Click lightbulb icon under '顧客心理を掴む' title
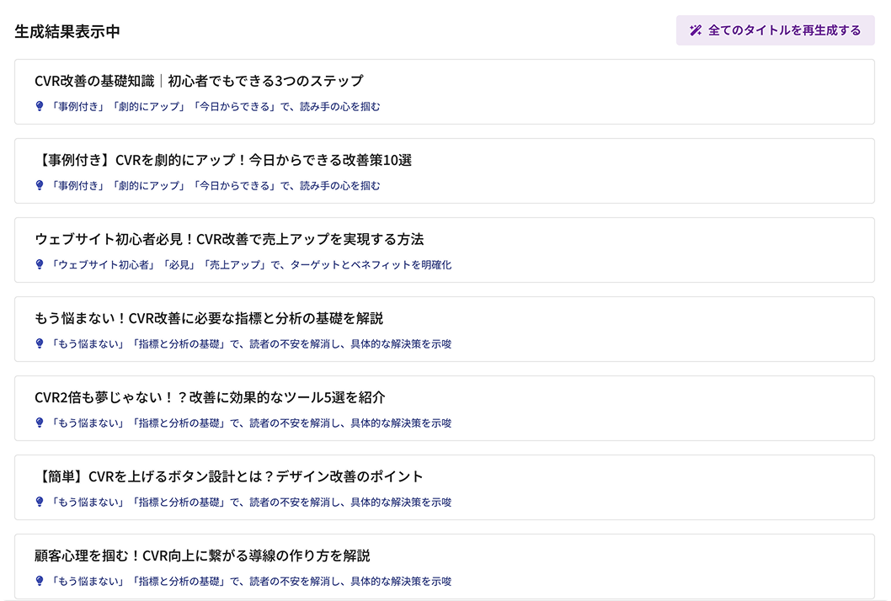Viewport: 891px width, 601px height. tap(40, 581)
